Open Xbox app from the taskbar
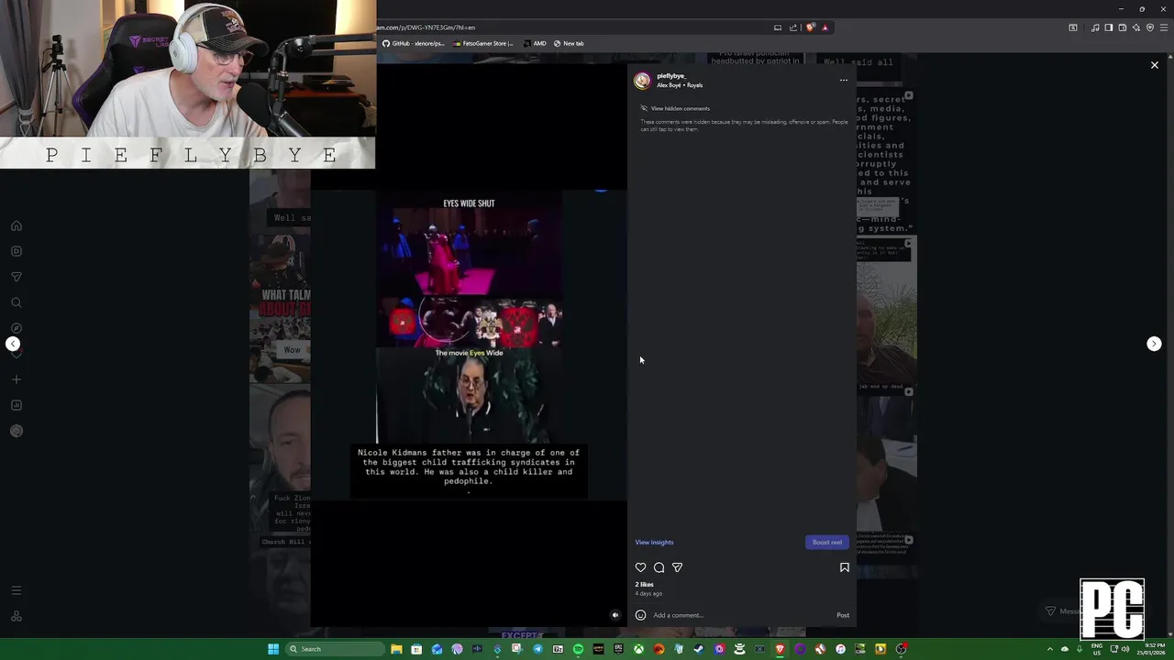Image resolution: width=1174 pixels, height=660 pixels. click(x=638, y=649)
